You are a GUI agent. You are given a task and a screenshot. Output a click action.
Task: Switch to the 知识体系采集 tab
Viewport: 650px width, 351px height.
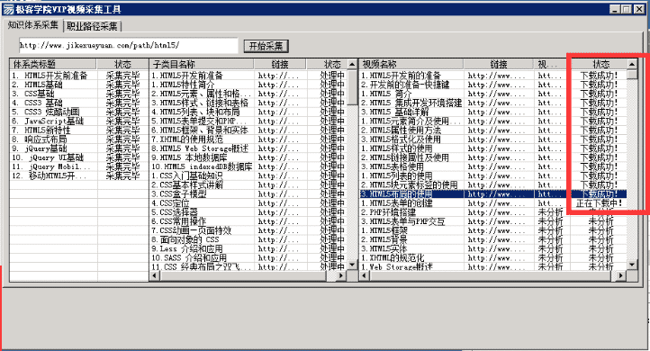(x=32, y=25)
